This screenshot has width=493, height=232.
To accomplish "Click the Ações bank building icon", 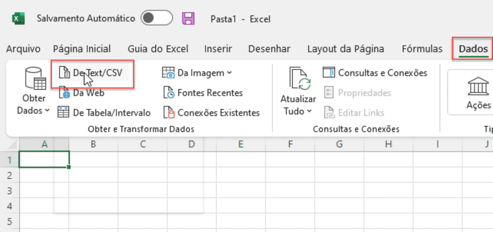I will click(x=478, y=86).
